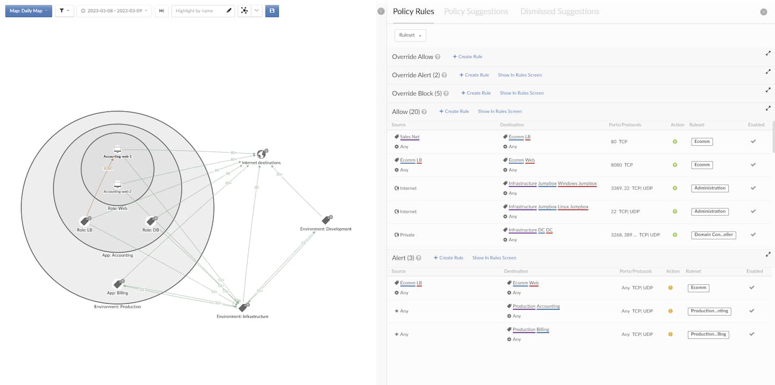Click Show In Rules Screen for Alert
Viewport: 775px width, 385px height.
point(494,258)
